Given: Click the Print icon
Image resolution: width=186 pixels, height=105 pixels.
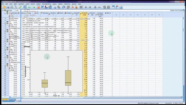Looking at the screenshot, I should (12, 7).
